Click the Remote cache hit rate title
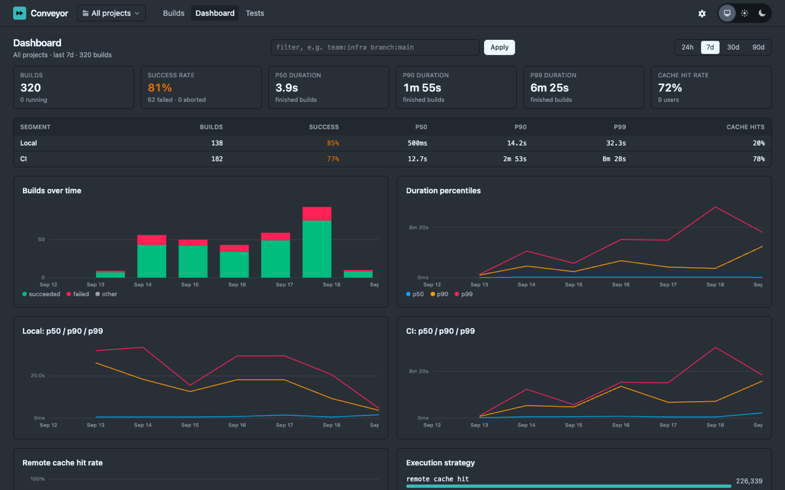 (x=62, y=463)
